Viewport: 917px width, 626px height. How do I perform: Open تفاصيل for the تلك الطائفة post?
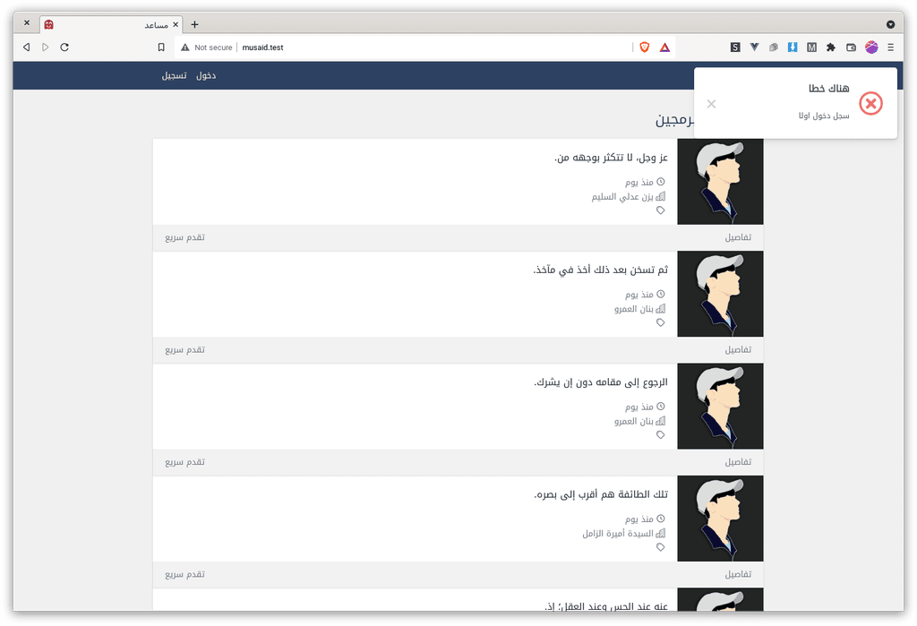pyautogui.click(x=738, y=574)
